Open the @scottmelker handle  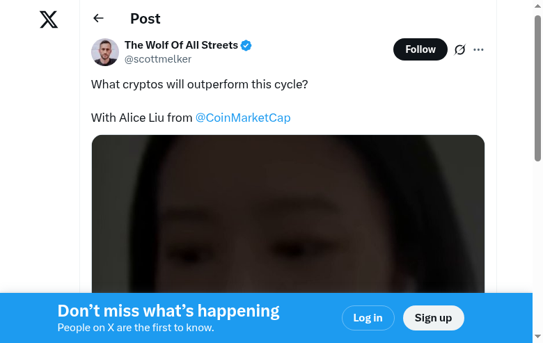[x=157, y=59]
